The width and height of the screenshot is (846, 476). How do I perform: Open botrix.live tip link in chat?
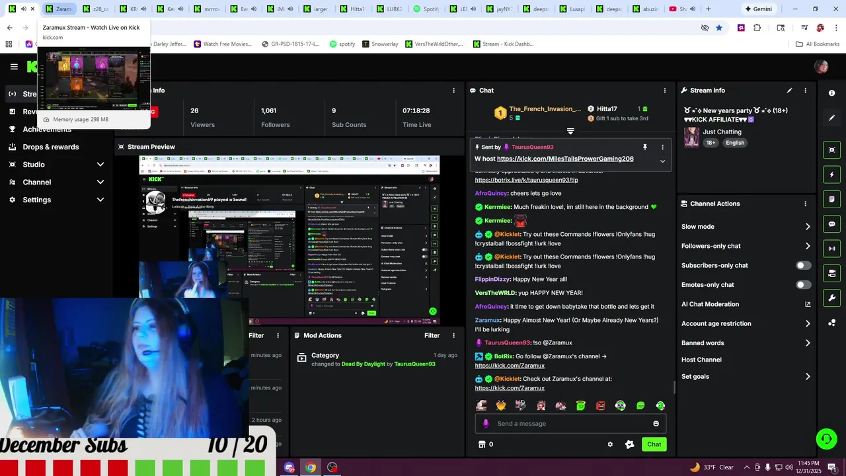526,180
